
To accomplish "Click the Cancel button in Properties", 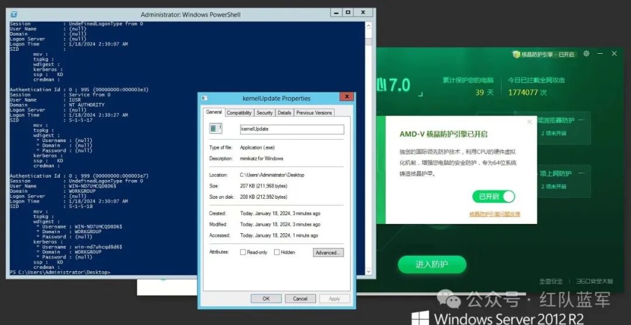I will [x=300, y=299].
